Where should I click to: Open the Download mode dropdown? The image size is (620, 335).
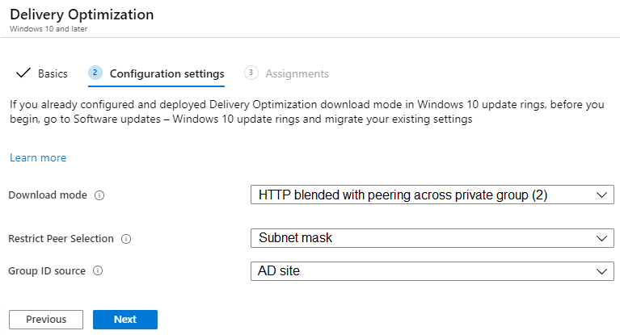tap(432, 195)
